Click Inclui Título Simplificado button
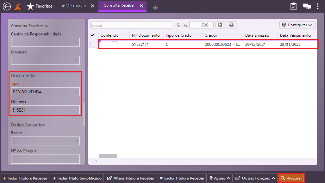Viewport: 325px width, 183px height. click(77, 178)
